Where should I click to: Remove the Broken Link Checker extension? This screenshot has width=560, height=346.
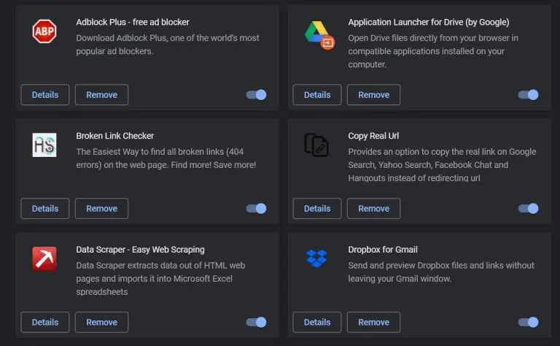[x=101, y=208]
